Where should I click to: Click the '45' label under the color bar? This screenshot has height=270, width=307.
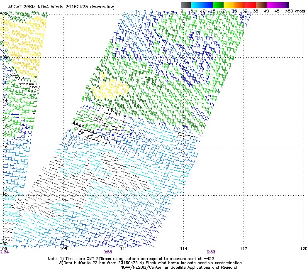[x=277, y=11]
